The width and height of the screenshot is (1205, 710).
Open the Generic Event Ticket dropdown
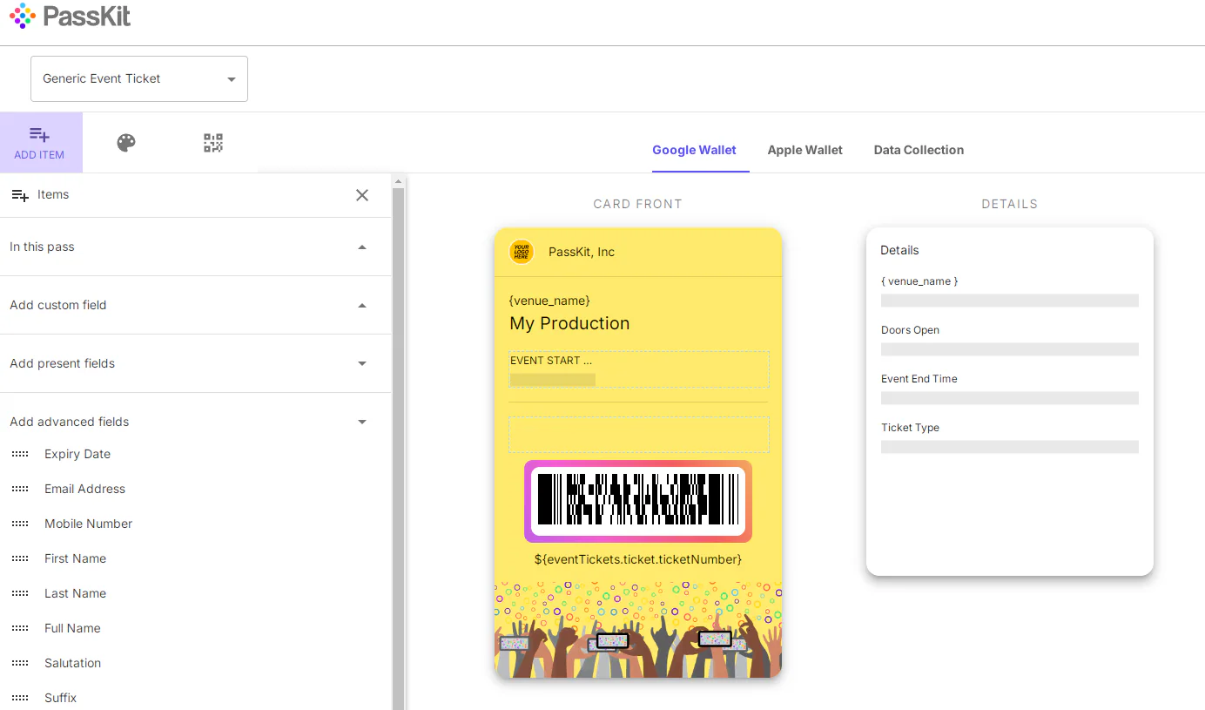coord(139,78)
